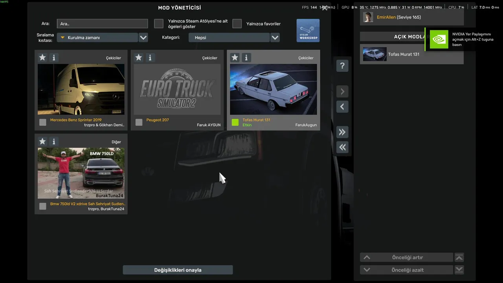Screen dimensions: 503x283
Task: Click the Diğer category label on BMW card
Action: [x=116, y=142]
